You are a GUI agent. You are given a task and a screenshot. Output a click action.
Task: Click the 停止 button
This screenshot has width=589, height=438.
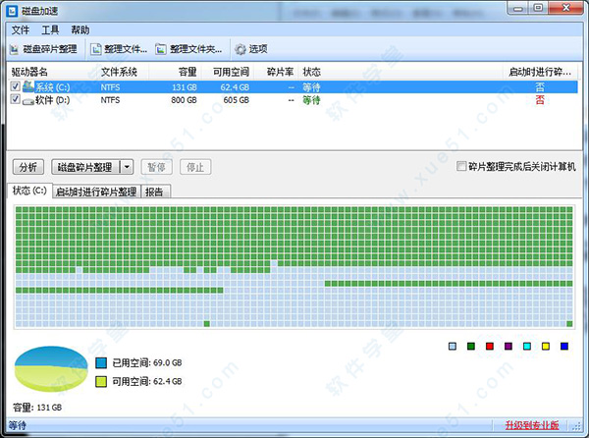195,167
